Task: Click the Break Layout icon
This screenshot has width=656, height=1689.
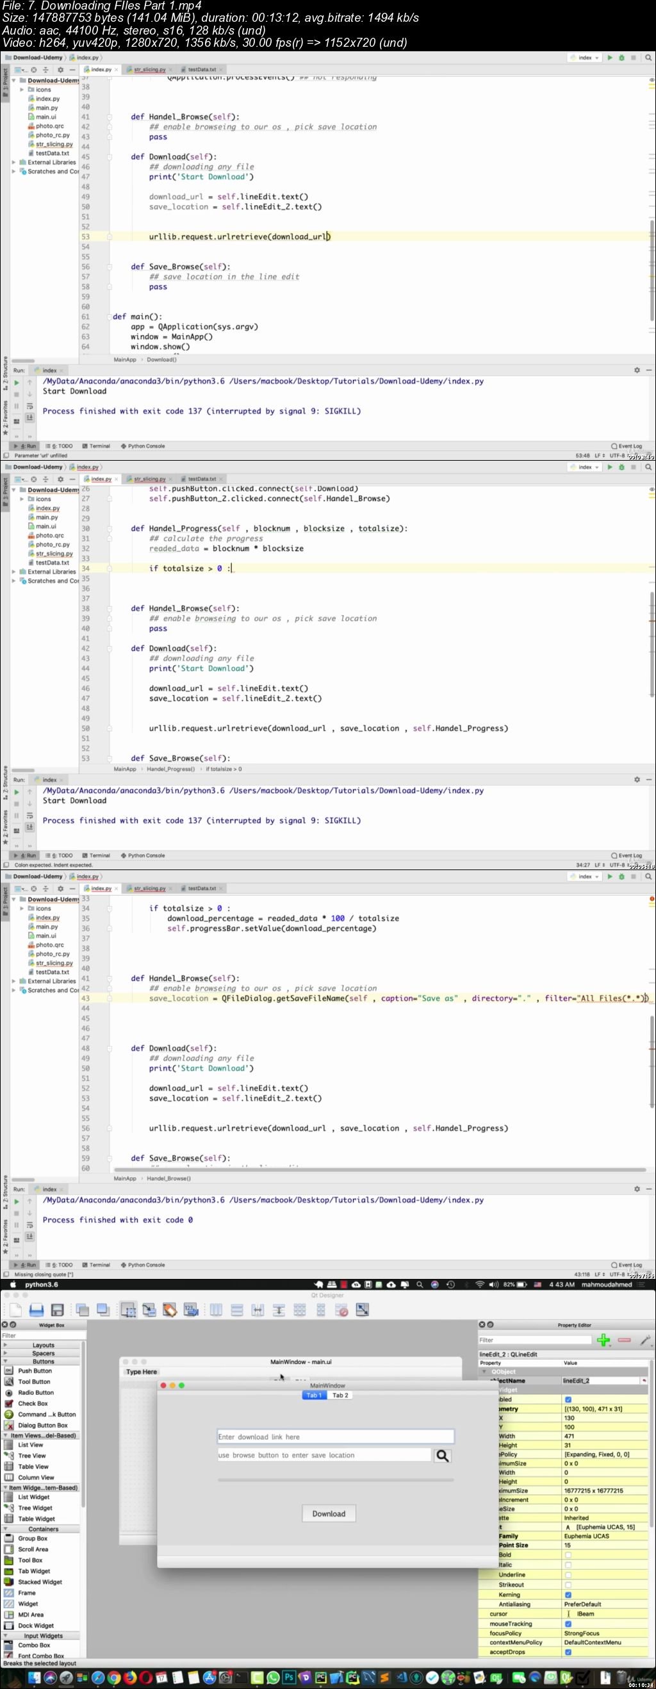Action: (341, 1310)
